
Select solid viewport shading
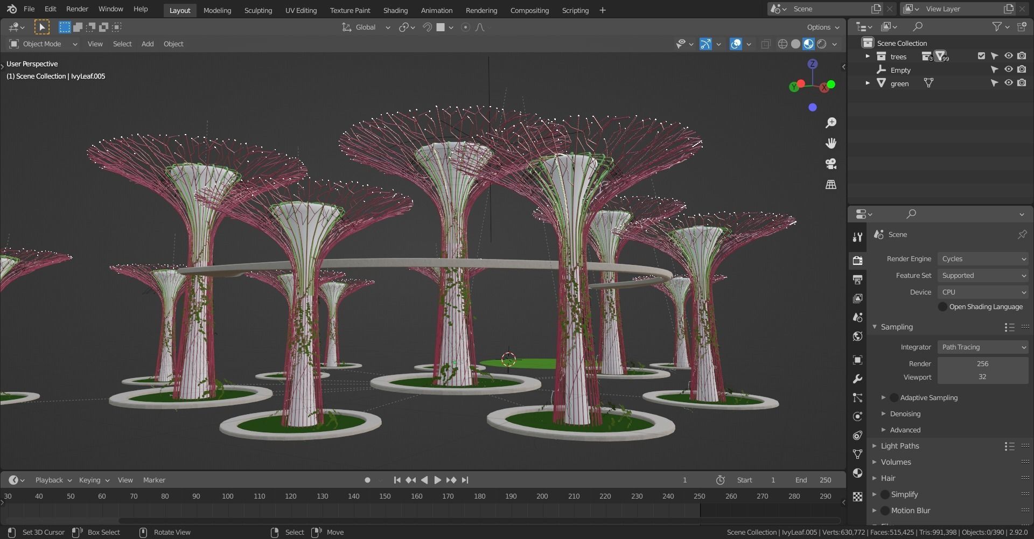(795, 44)
